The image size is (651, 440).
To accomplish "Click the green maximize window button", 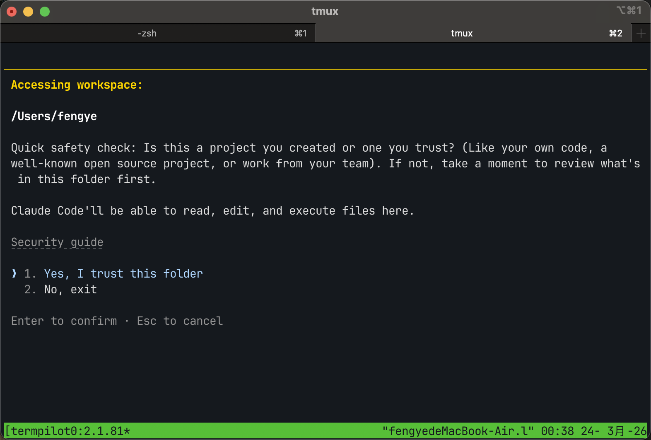I will 45,12.
